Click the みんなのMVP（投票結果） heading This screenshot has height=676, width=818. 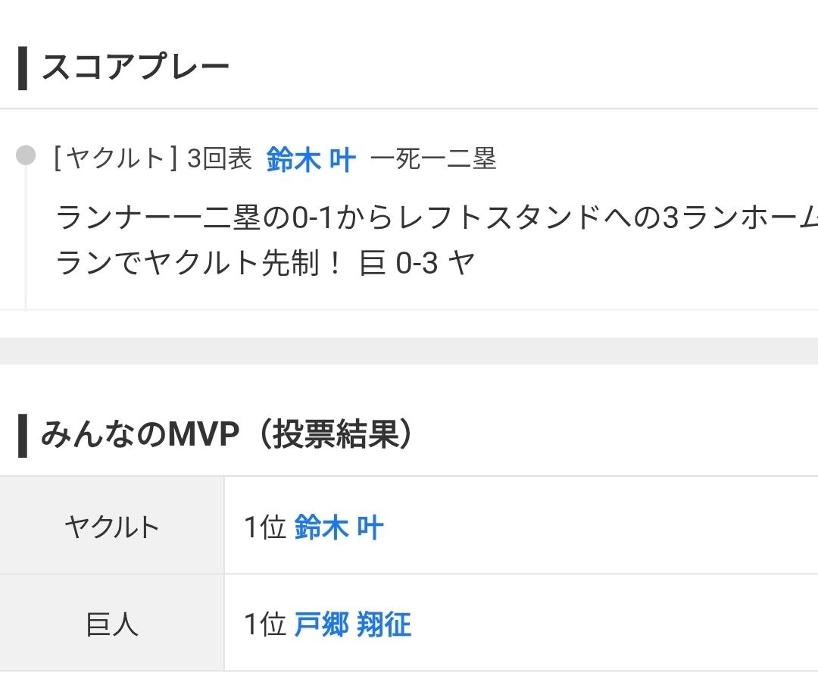click(227, 433)
